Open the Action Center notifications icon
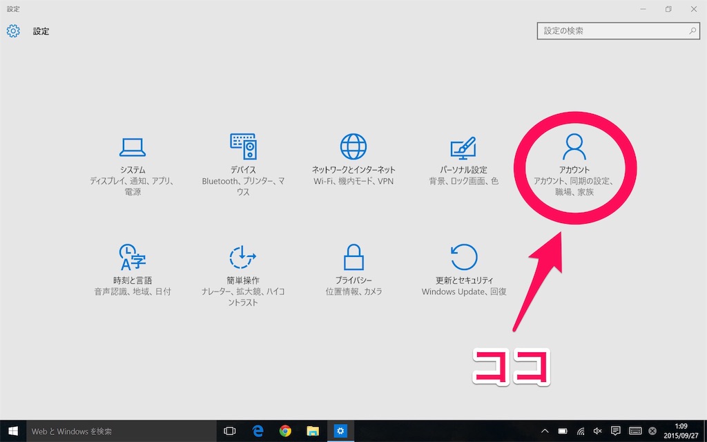This screenshot has width=707, height=442. point(615,431)
